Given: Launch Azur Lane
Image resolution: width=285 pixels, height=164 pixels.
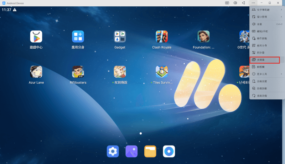Looking at the screenshot, I should (x=36, y=72).
